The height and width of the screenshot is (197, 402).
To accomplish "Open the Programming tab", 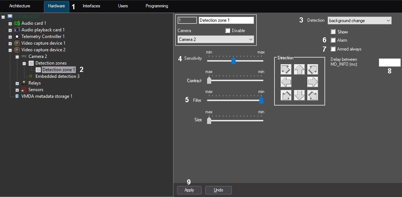I will [x=157, y=6].
